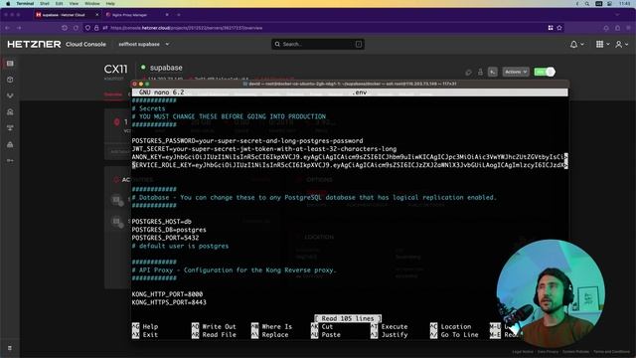Click the notification bell icon

[573, 44]
